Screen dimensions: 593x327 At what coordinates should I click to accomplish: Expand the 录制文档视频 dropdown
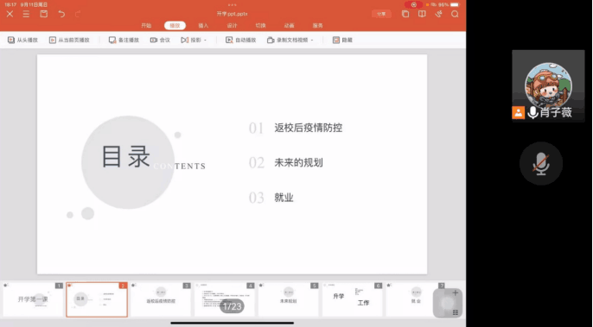(x=312, y=40)
